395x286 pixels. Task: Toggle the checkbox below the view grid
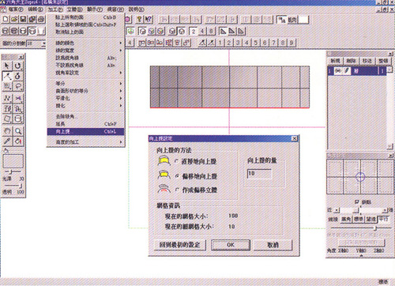pyautogui.click(x=357, y=202)
